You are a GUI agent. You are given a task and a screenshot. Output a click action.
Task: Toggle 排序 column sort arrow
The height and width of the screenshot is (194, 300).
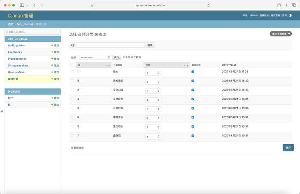[187, 65]
